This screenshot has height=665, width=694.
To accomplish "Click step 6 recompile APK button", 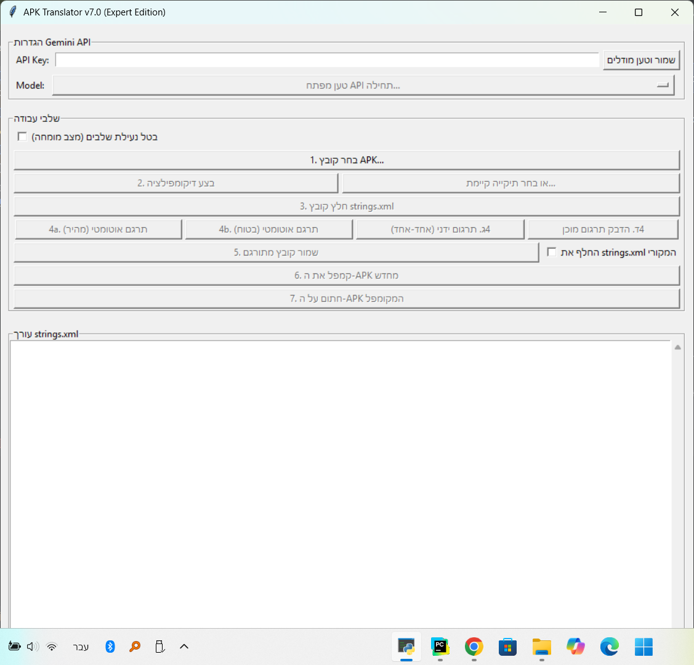I will pyautogui.click(x=347, y=275).
